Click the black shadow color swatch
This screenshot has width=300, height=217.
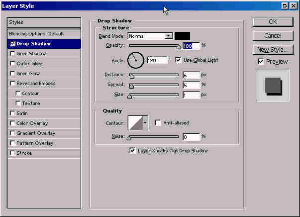pyautogui.click(x=182, y=36)
